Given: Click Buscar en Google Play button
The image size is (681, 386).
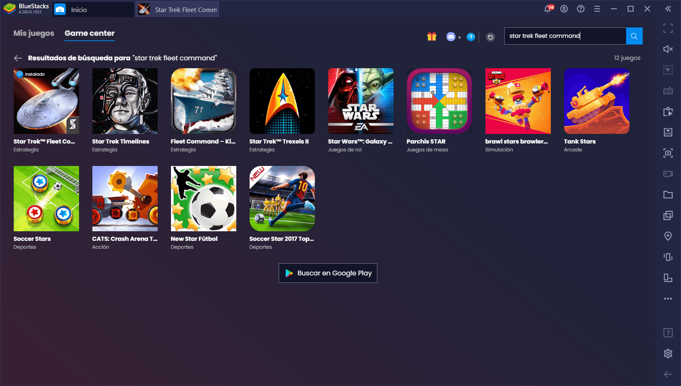Looking at the screenshot, I should click(x=328, y=273).
